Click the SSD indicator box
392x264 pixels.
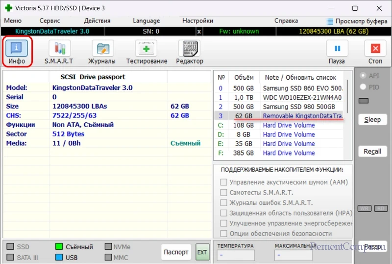click(x=10, y=246)
